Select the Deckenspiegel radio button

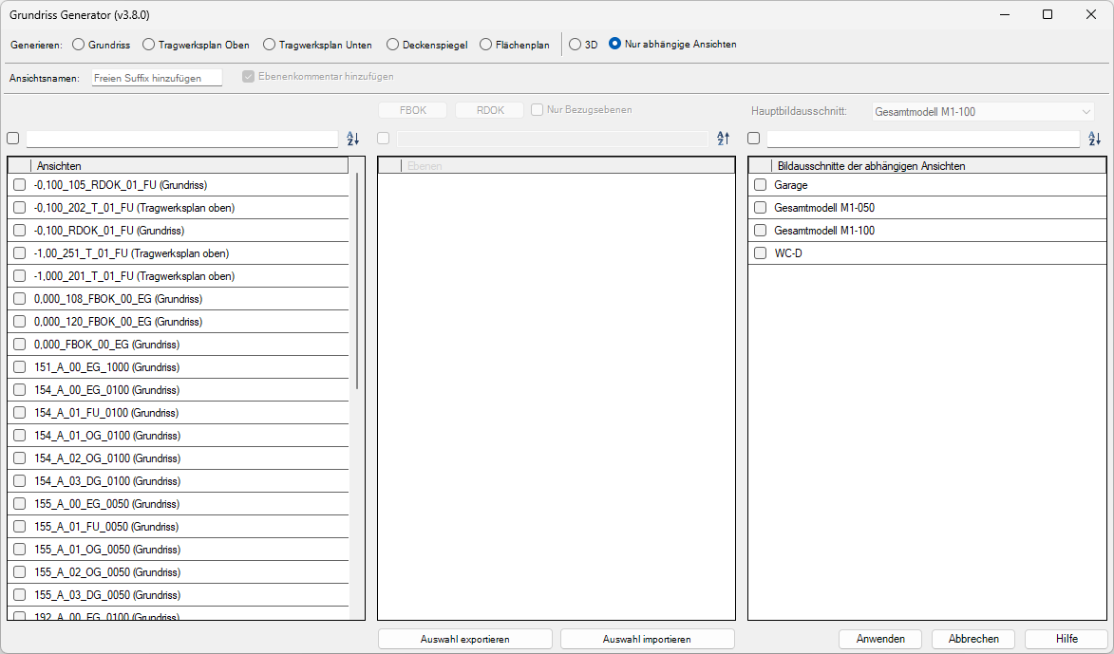[x=392, y=44]
